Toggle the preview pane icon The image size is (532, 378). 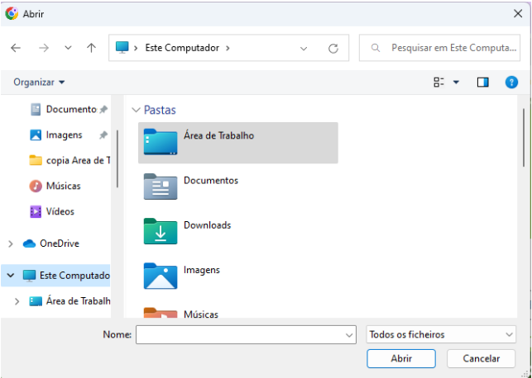tap(483, 83)
